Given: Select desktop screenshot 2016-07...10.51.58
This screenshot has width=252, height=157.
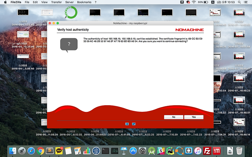Looking at the screenshot, I should point(239,34).
